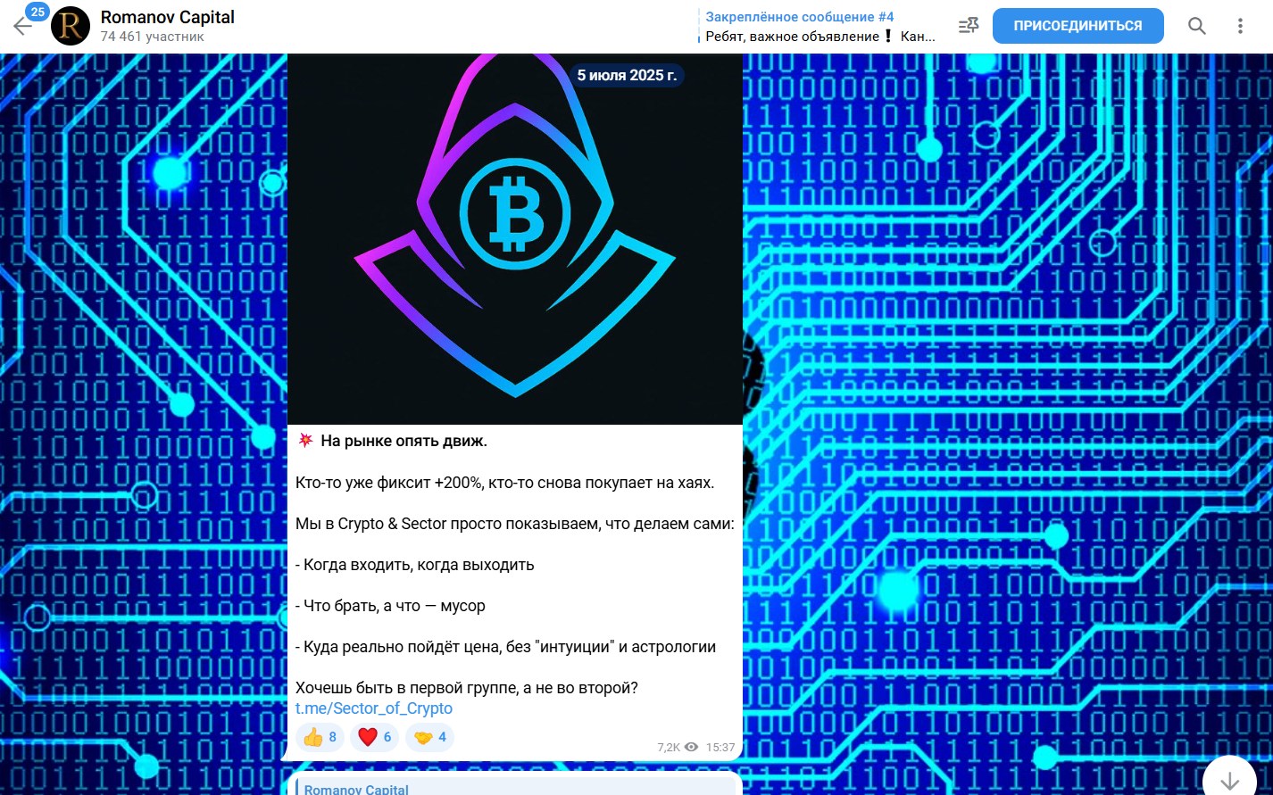Image resolution: width=1273 pixels, height=795 pixels.
Task: Go back using the arrow icon
Action: pyautogui.click(x=22, y=27)
